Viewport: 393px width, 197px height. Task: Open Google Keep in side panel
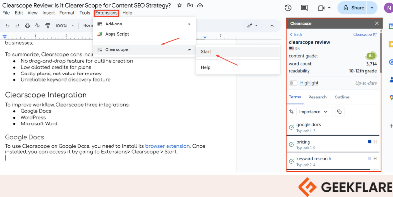click(391, 44)
